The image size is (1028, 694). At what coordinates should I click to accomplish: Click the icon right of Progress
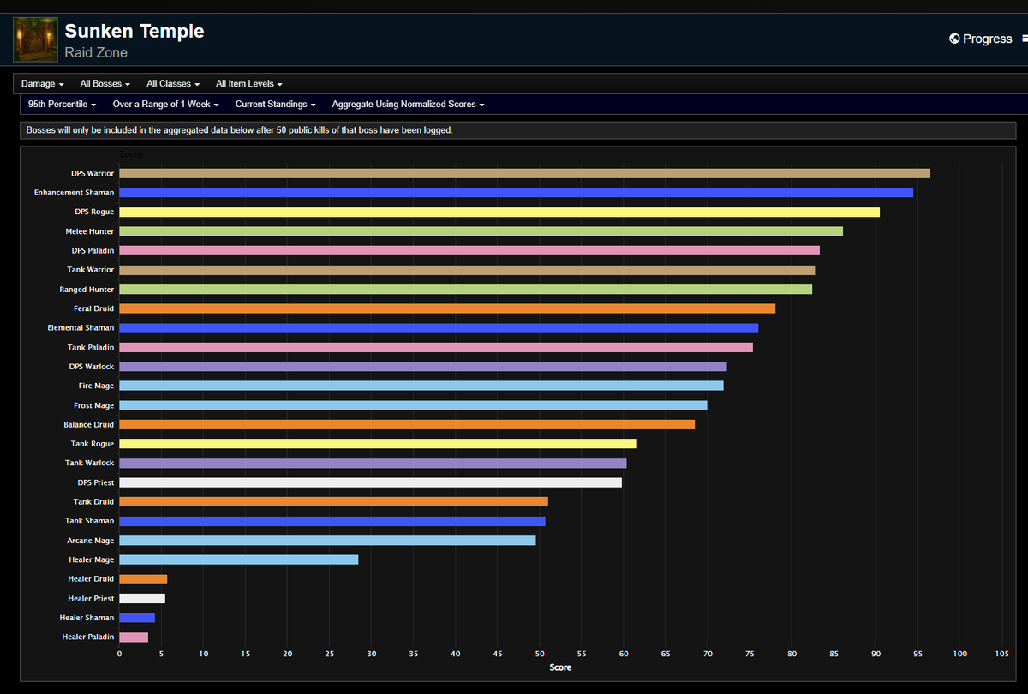tap(1024, 39)
